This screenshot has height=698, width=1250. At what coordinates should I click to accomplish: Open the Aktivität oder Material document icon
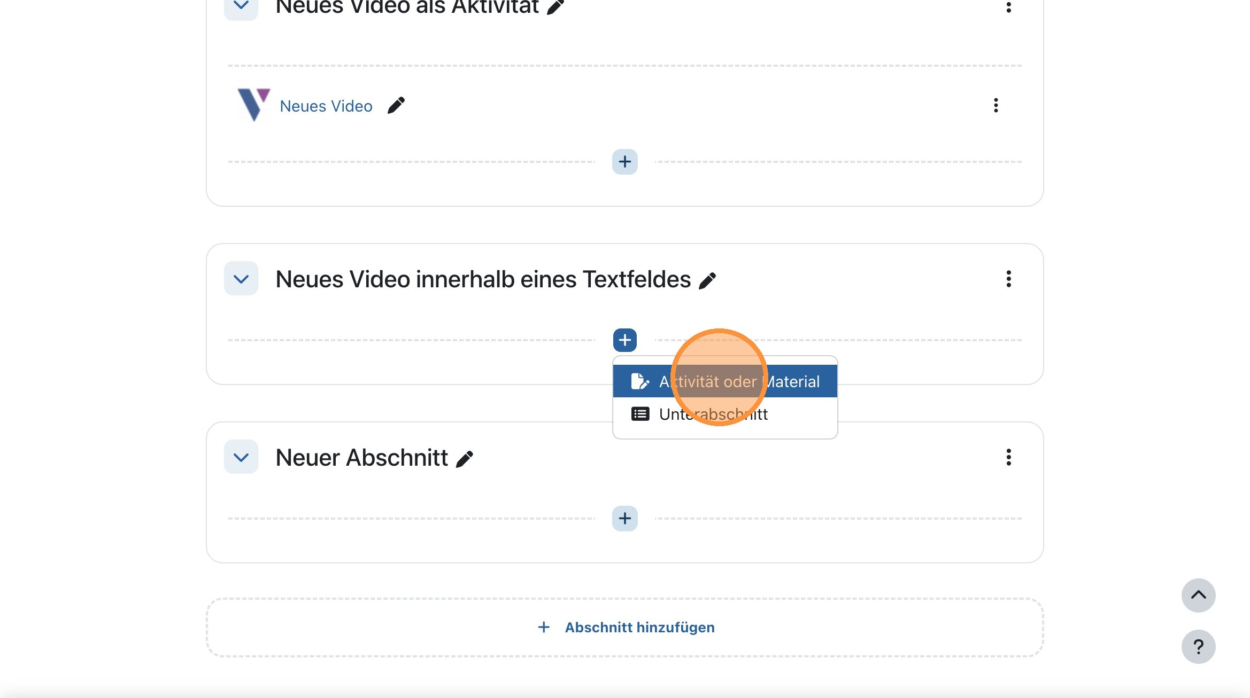(639, 381)
